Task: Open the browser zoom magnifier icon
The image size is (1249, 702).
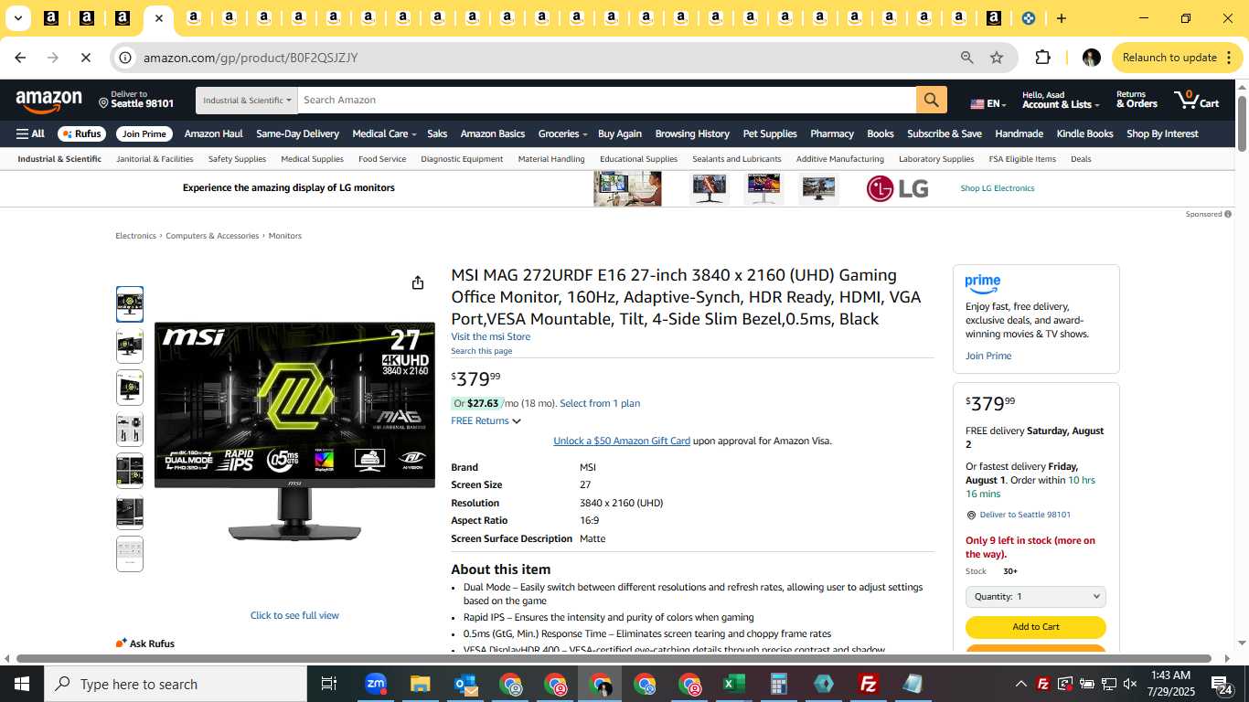Action: (x=966, y=58)
